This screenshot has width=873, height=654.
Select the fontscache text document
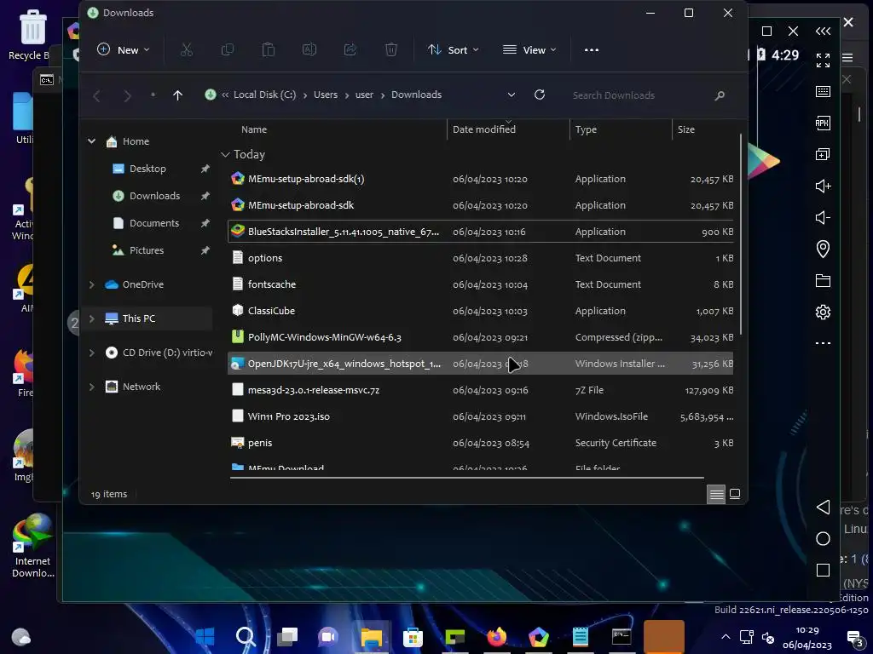click(x=481, y=284)
